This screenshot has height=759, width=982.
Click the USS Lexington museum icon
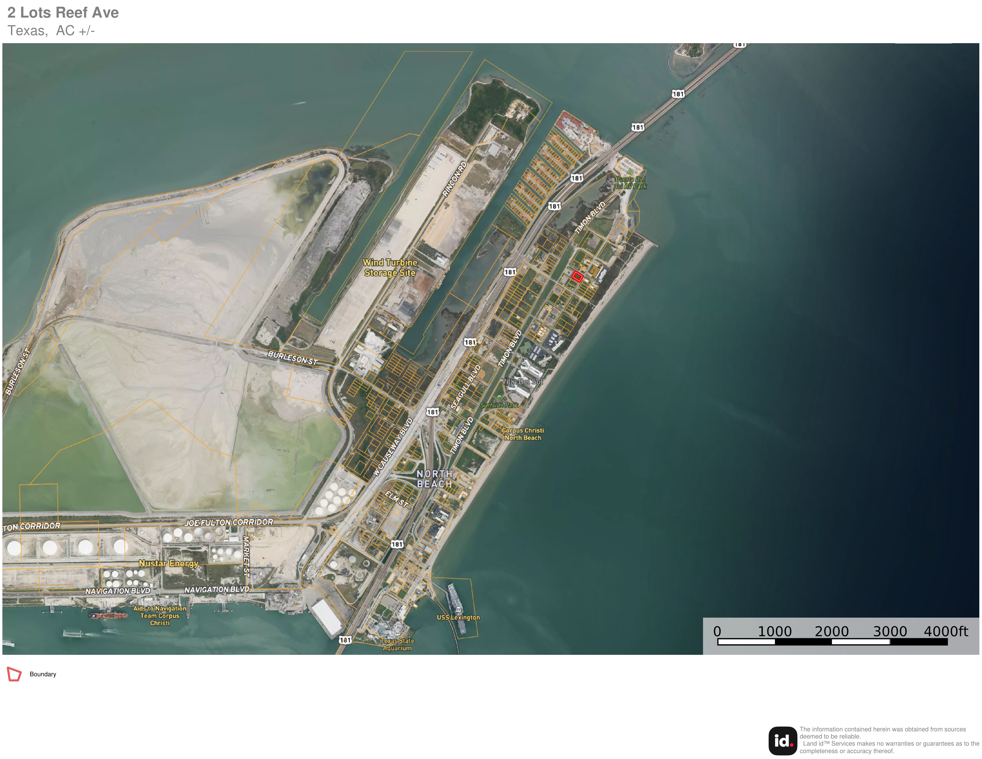point(458,610)
